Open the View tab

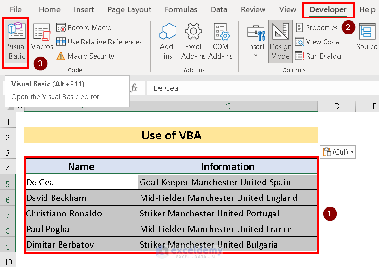pyautogui.click(x=287, y=9)
